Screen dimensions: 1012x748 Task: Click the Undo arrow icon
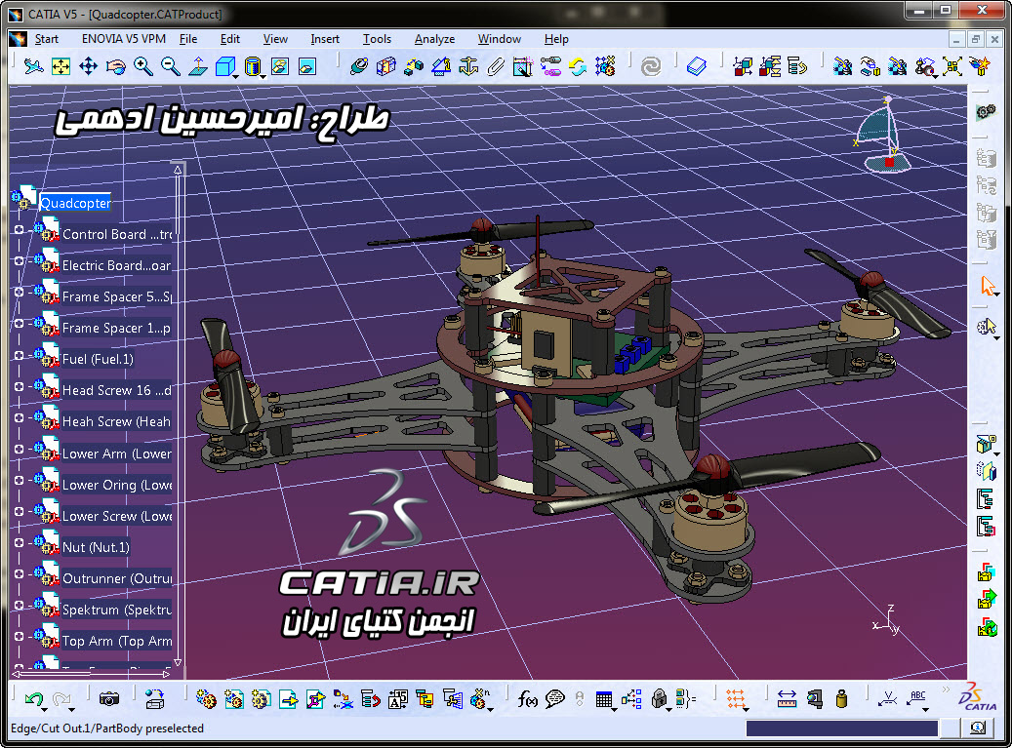pos(33,699)
